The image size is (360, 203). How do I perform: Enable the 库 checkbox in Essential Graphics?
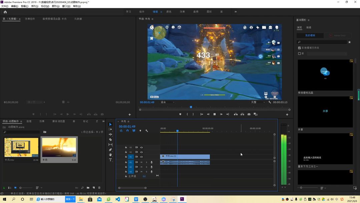[299, 53]
